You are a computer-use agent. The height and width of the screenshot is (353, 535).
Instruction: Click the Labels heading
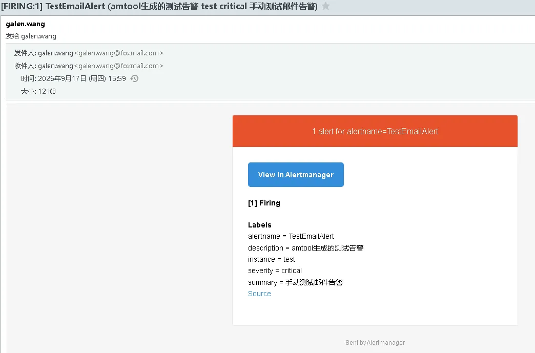[x=260, y=225]
